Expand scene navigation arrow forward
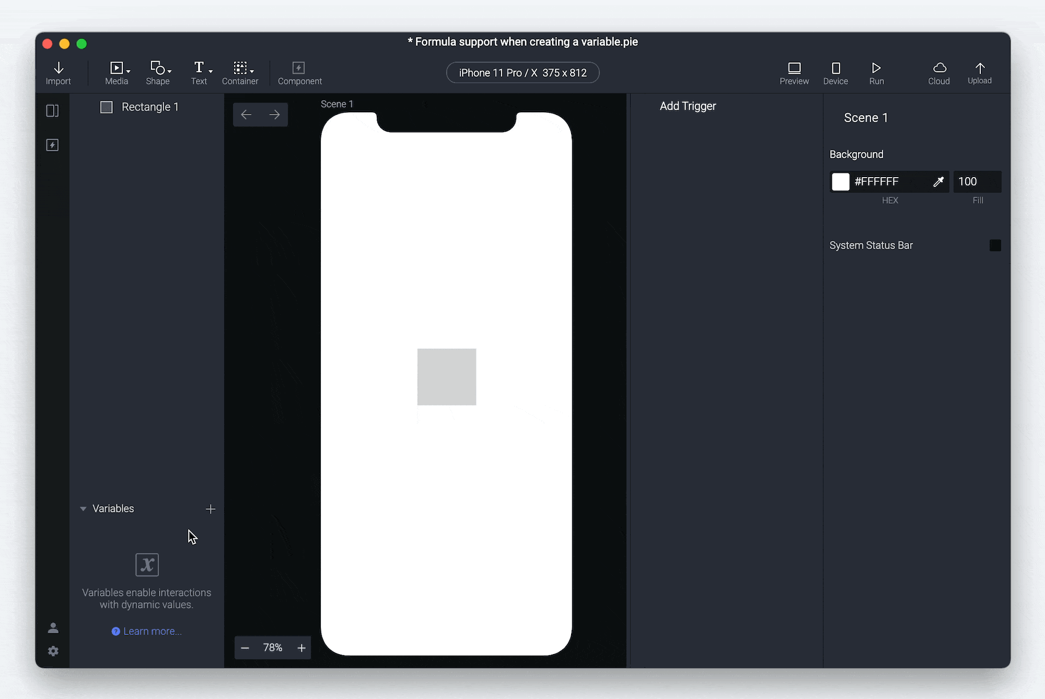The height and width of the screenshot is (699, 1045). (x=274, y=115)
